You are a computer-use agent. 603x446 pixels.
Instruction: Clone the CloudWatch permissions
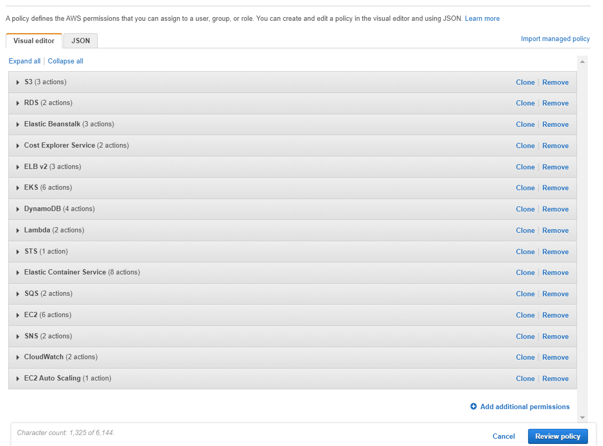[x=526, y=358]
